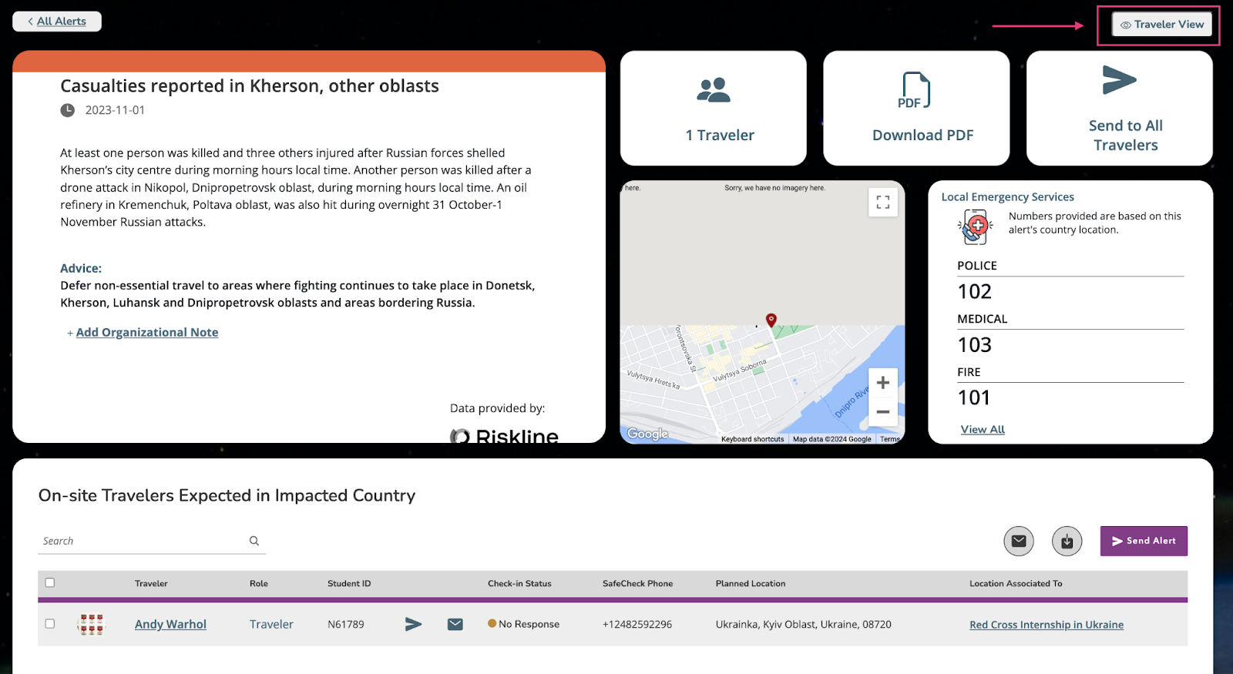Open Google logo link on map

[x=648, y=434]
